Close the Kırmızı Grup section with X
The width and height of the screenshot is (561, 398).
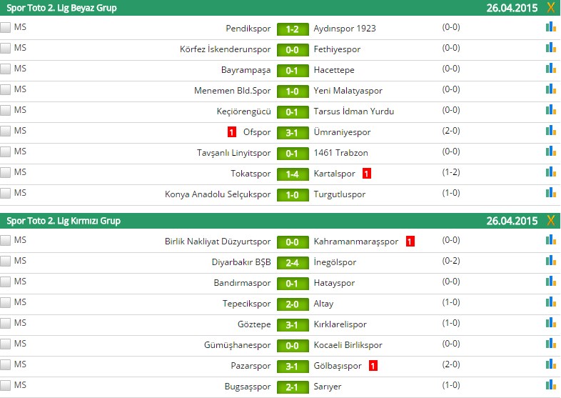click(550, 221)
